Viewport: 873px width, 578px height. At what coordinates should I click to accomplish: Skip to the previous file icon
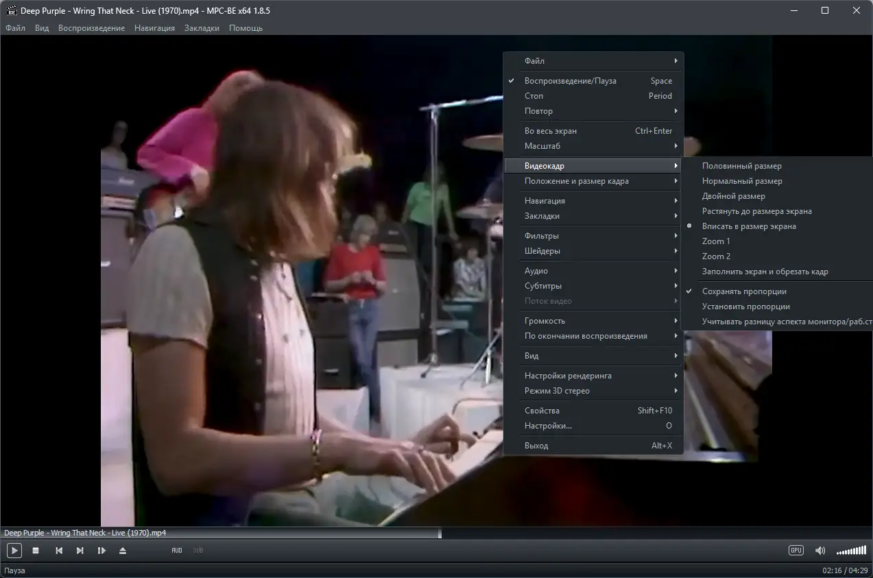point(59,551)
